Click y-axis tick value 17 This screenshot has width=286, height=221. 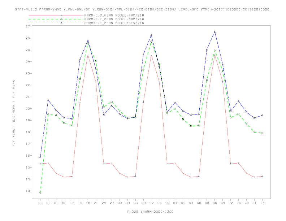[27, 144]
